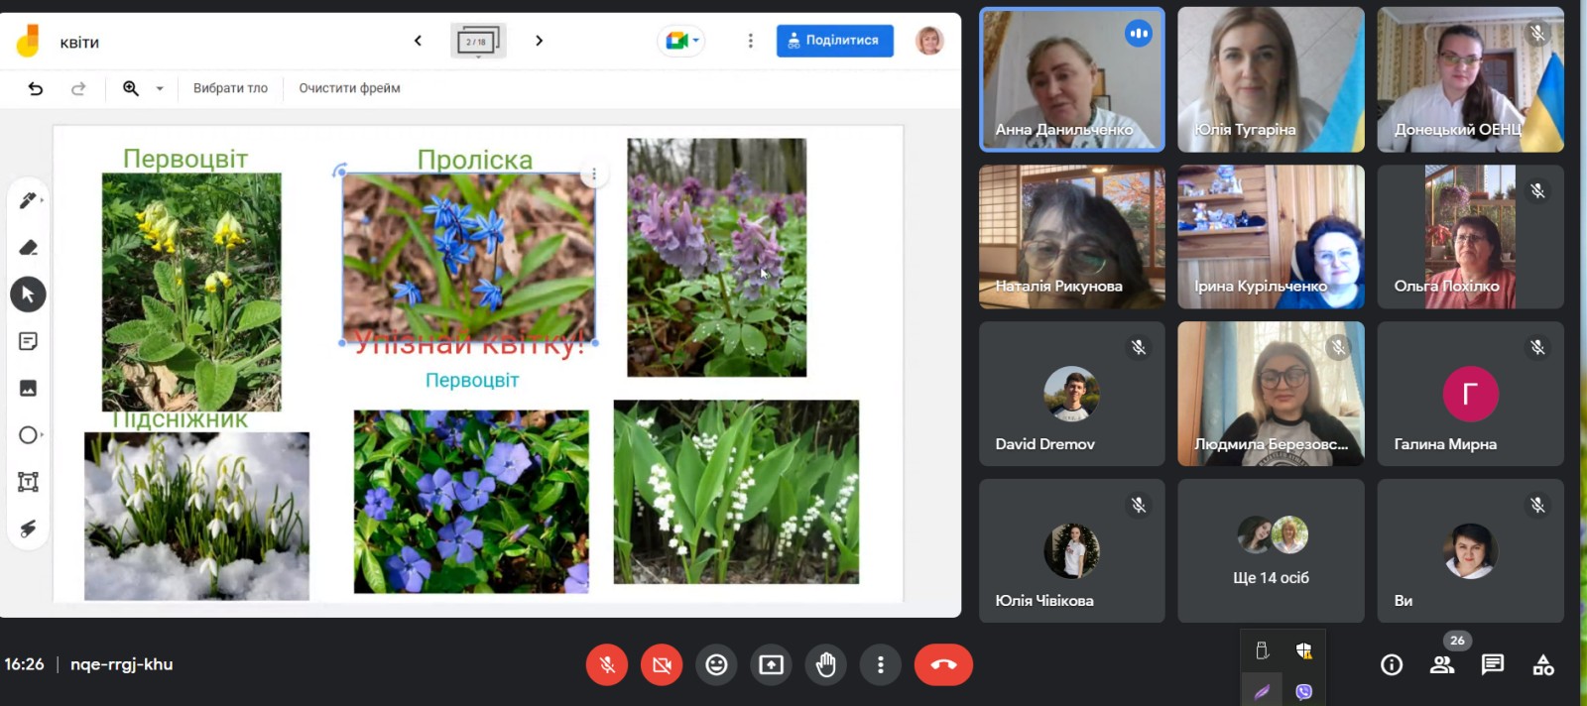Click your own Ви tile

click(x=1470, y=550)
